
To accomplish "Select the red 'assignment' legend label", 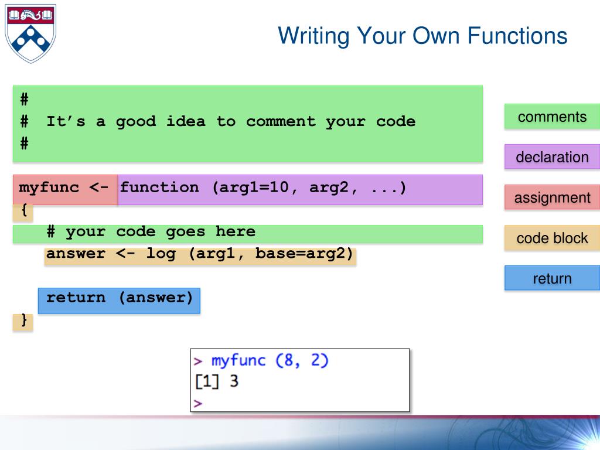I will tap(552, 197).
